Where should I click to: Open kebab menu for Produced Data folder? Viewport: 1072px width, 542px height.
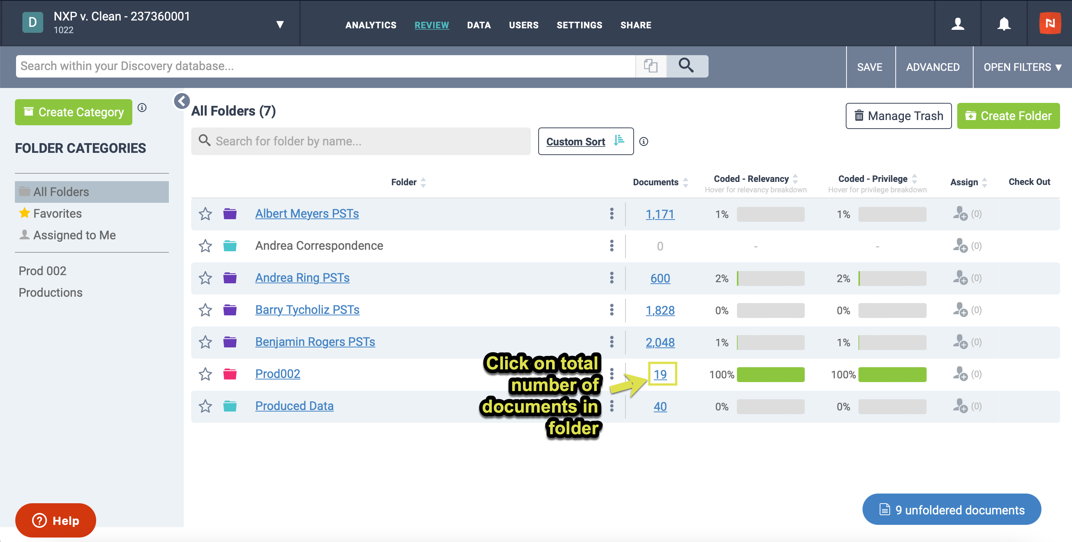pyautogui.click(x=611, y=406)
